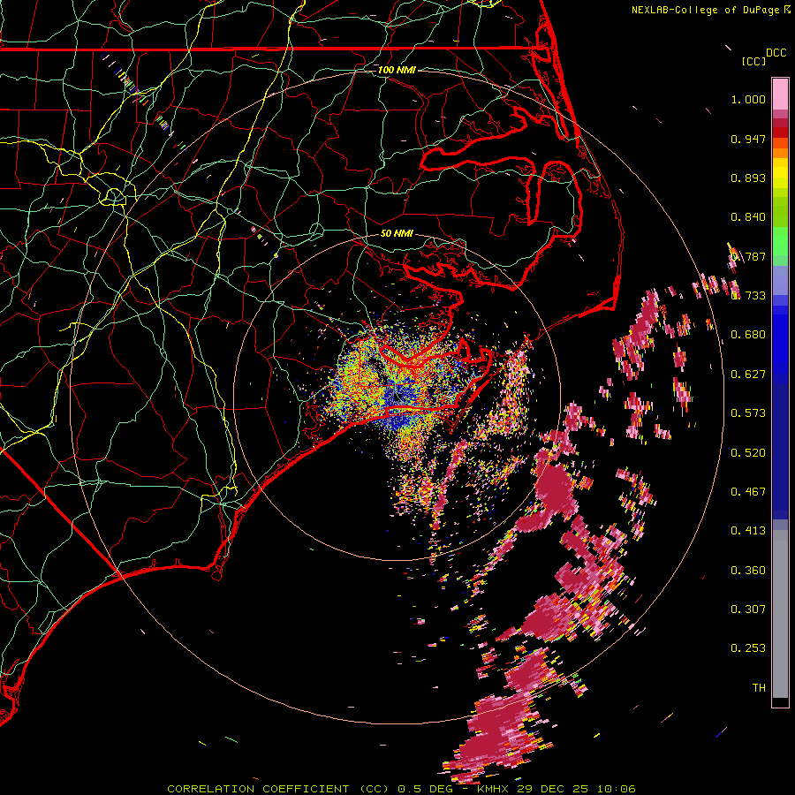Select the 0.893 legend value
Image resolution: width=795 pixels, height=795 pixels.
pos(748,178)
